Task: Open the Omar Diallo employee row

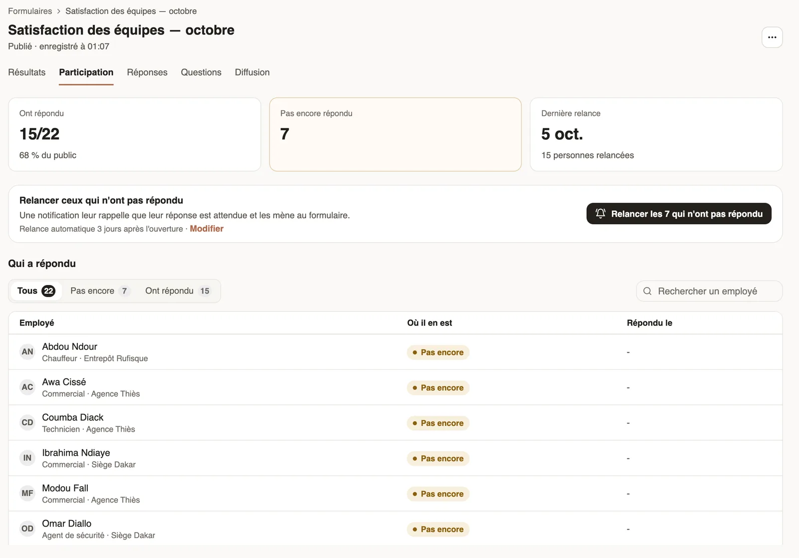Action: pyautogui.click(x=396, y=529)
